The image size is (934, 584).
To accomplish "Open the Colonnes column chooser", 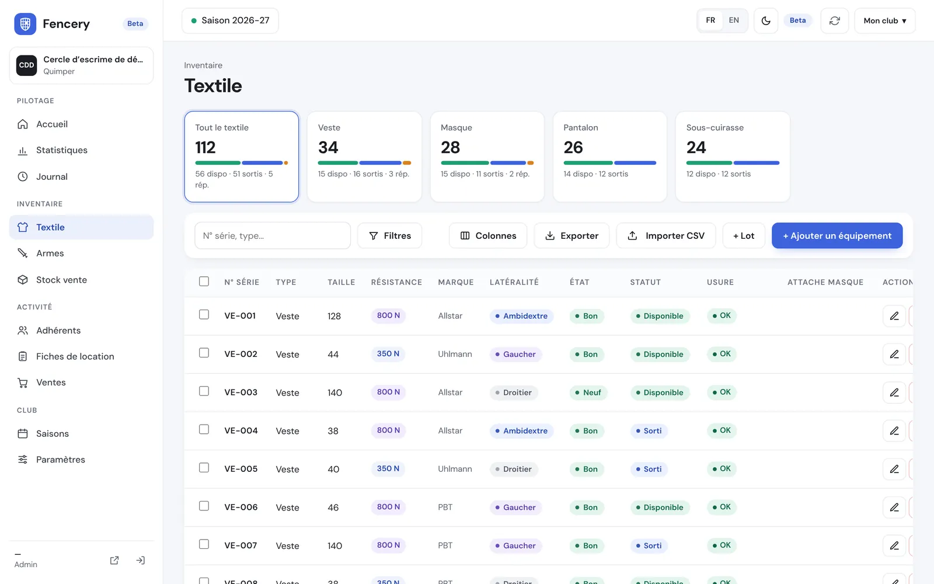I will (x=488, y=235).
